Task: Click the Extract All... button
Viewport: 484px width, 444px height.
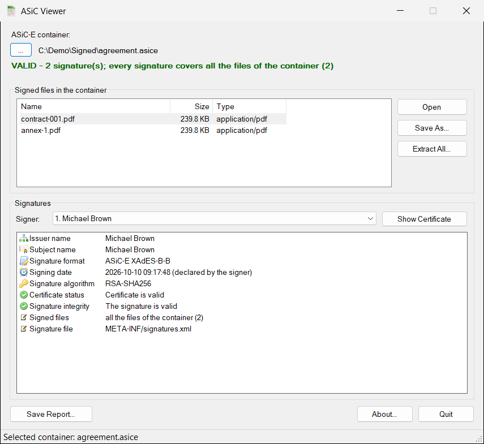Action: [432, 149]
